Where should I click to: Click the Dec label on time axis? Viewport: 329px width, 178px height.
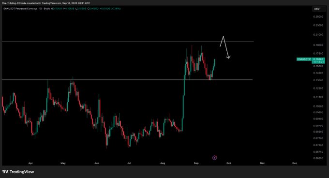coord(295,163)
